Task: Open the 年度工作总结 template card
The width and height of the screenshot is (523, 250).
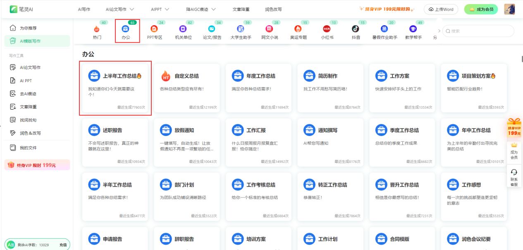Action: [x=259, y=88]
